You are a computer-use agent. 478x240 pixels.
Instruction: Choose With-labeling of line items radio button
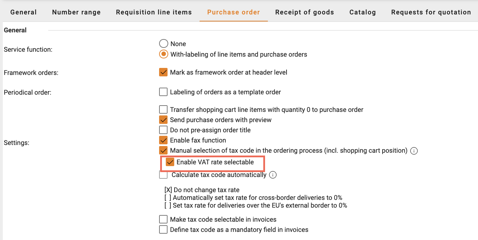pyautogui.click(x=163, y=54)
